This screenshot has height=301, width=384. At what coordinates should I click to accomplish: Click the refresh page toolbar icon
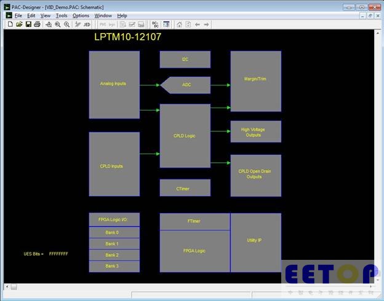tap(188, 25)
